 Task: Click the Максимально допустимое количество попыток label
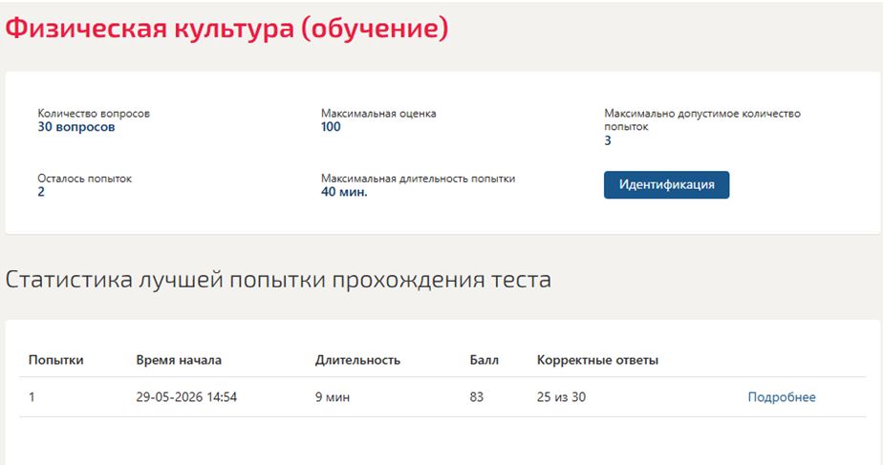702,120
